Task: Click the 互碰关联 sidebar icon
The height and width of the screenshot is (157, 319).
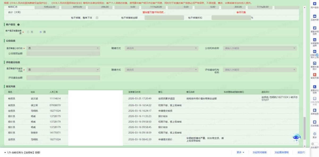Action: (314, 16)
